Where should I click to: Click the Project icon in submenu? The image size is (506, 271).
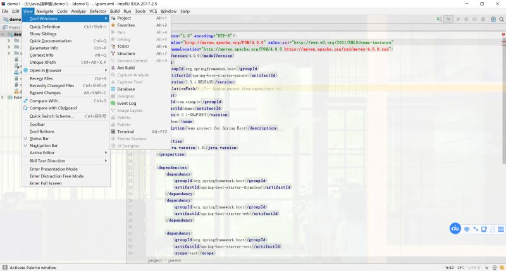tap(113, 18)
